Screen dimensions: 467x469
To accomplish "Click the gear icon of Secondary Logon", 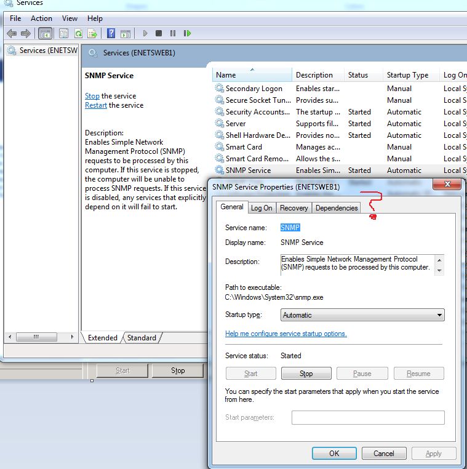I will 220,88.
